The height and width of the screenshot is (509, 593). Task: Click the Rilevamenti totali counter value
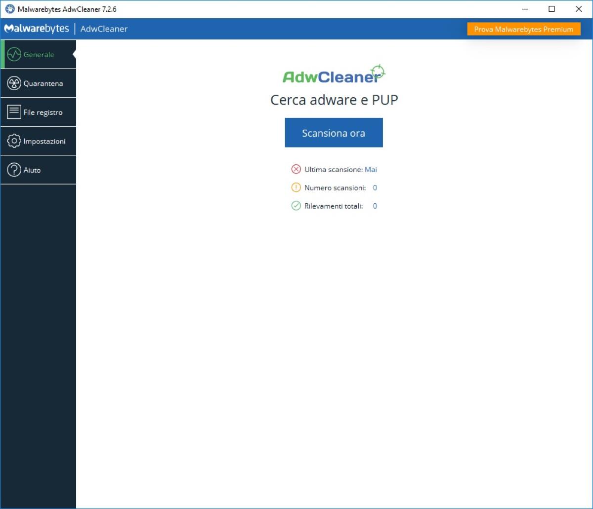pos(375,206)
